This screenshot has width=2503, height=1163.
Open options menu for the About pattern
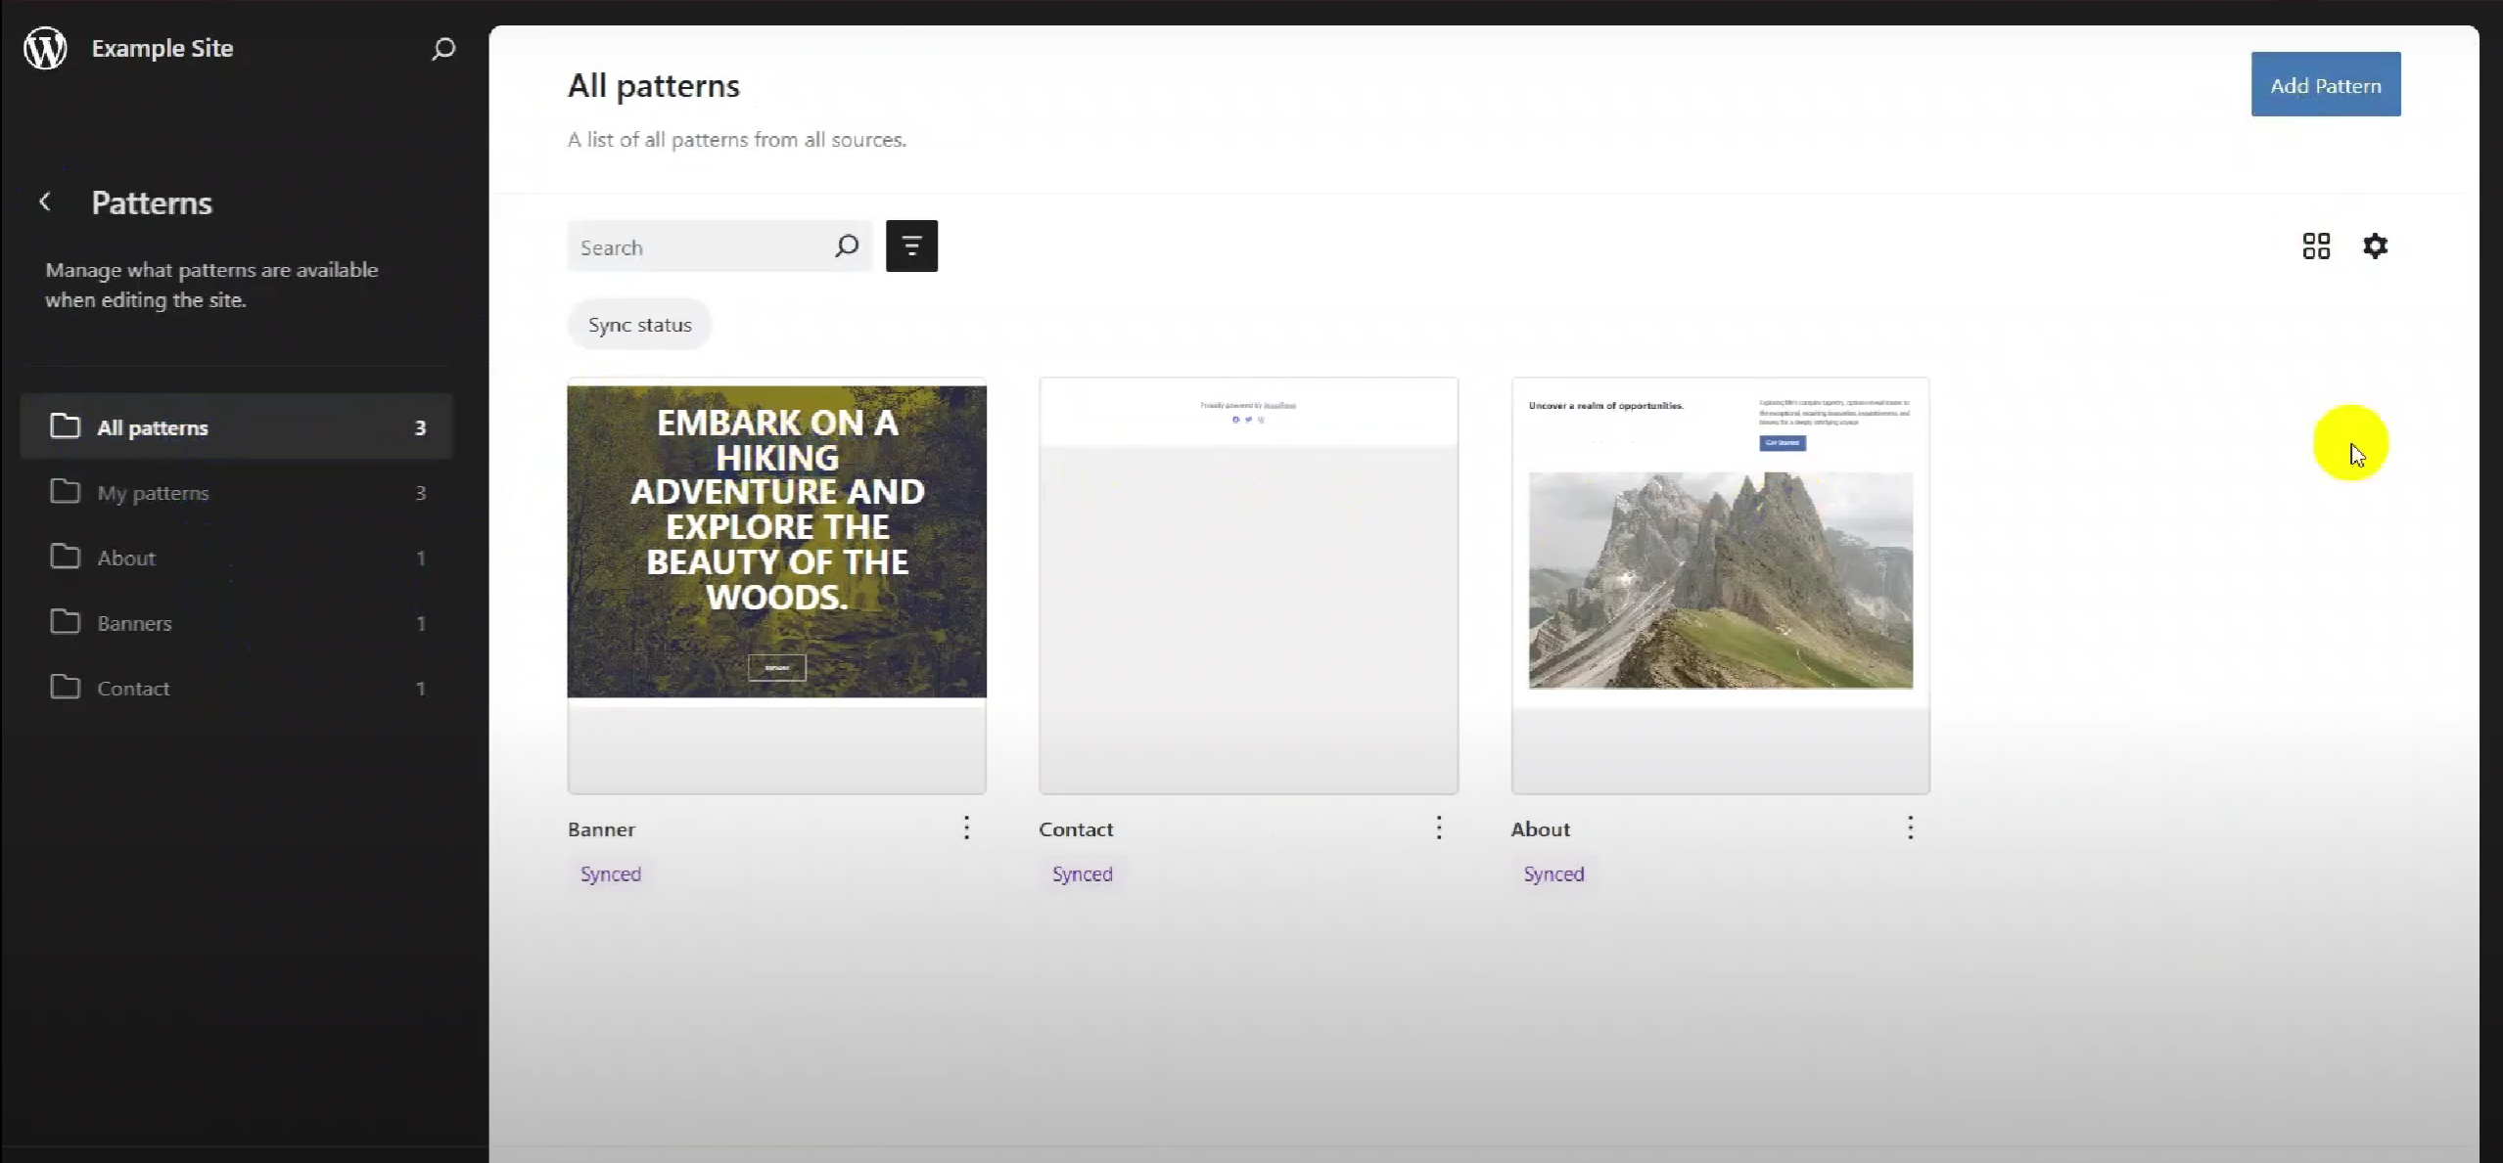[x=1910, y=828]
